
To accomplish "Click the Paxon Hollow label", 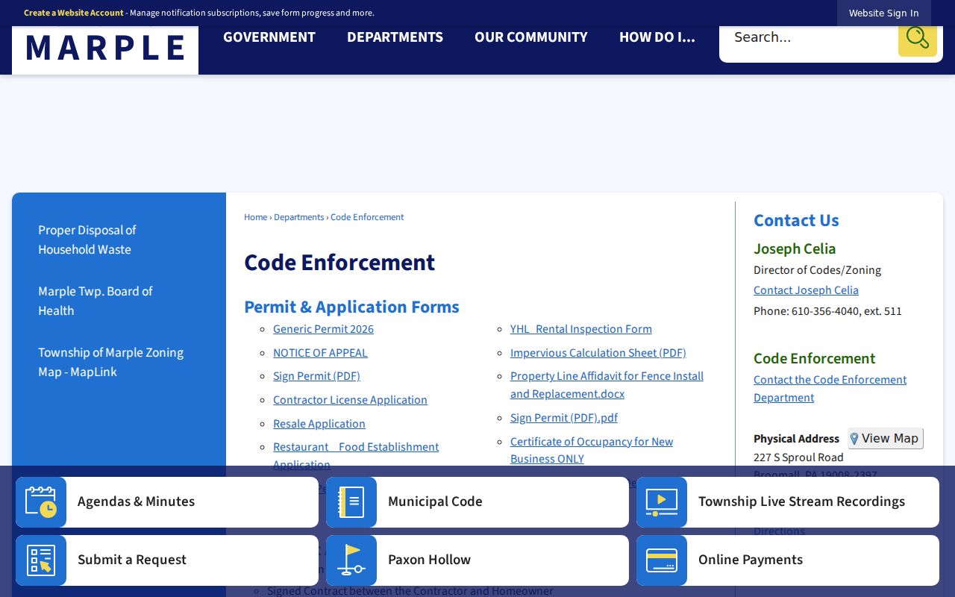I will 429,560.
